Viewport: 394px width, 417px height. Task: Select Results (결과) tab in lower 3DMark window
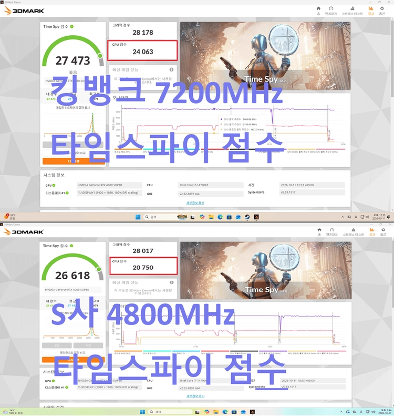372,232
